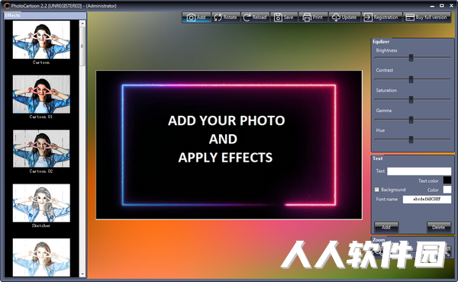The height and width of the screenshot is (282, 458).
Task: Print using the printer icon
Action: 307,18
